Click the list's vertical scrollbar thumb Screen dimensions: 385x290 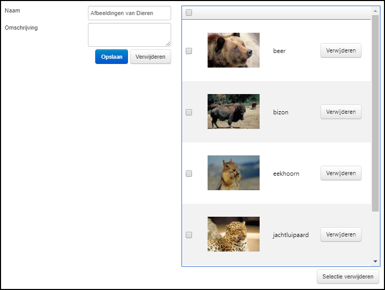(x=375, y=113)
